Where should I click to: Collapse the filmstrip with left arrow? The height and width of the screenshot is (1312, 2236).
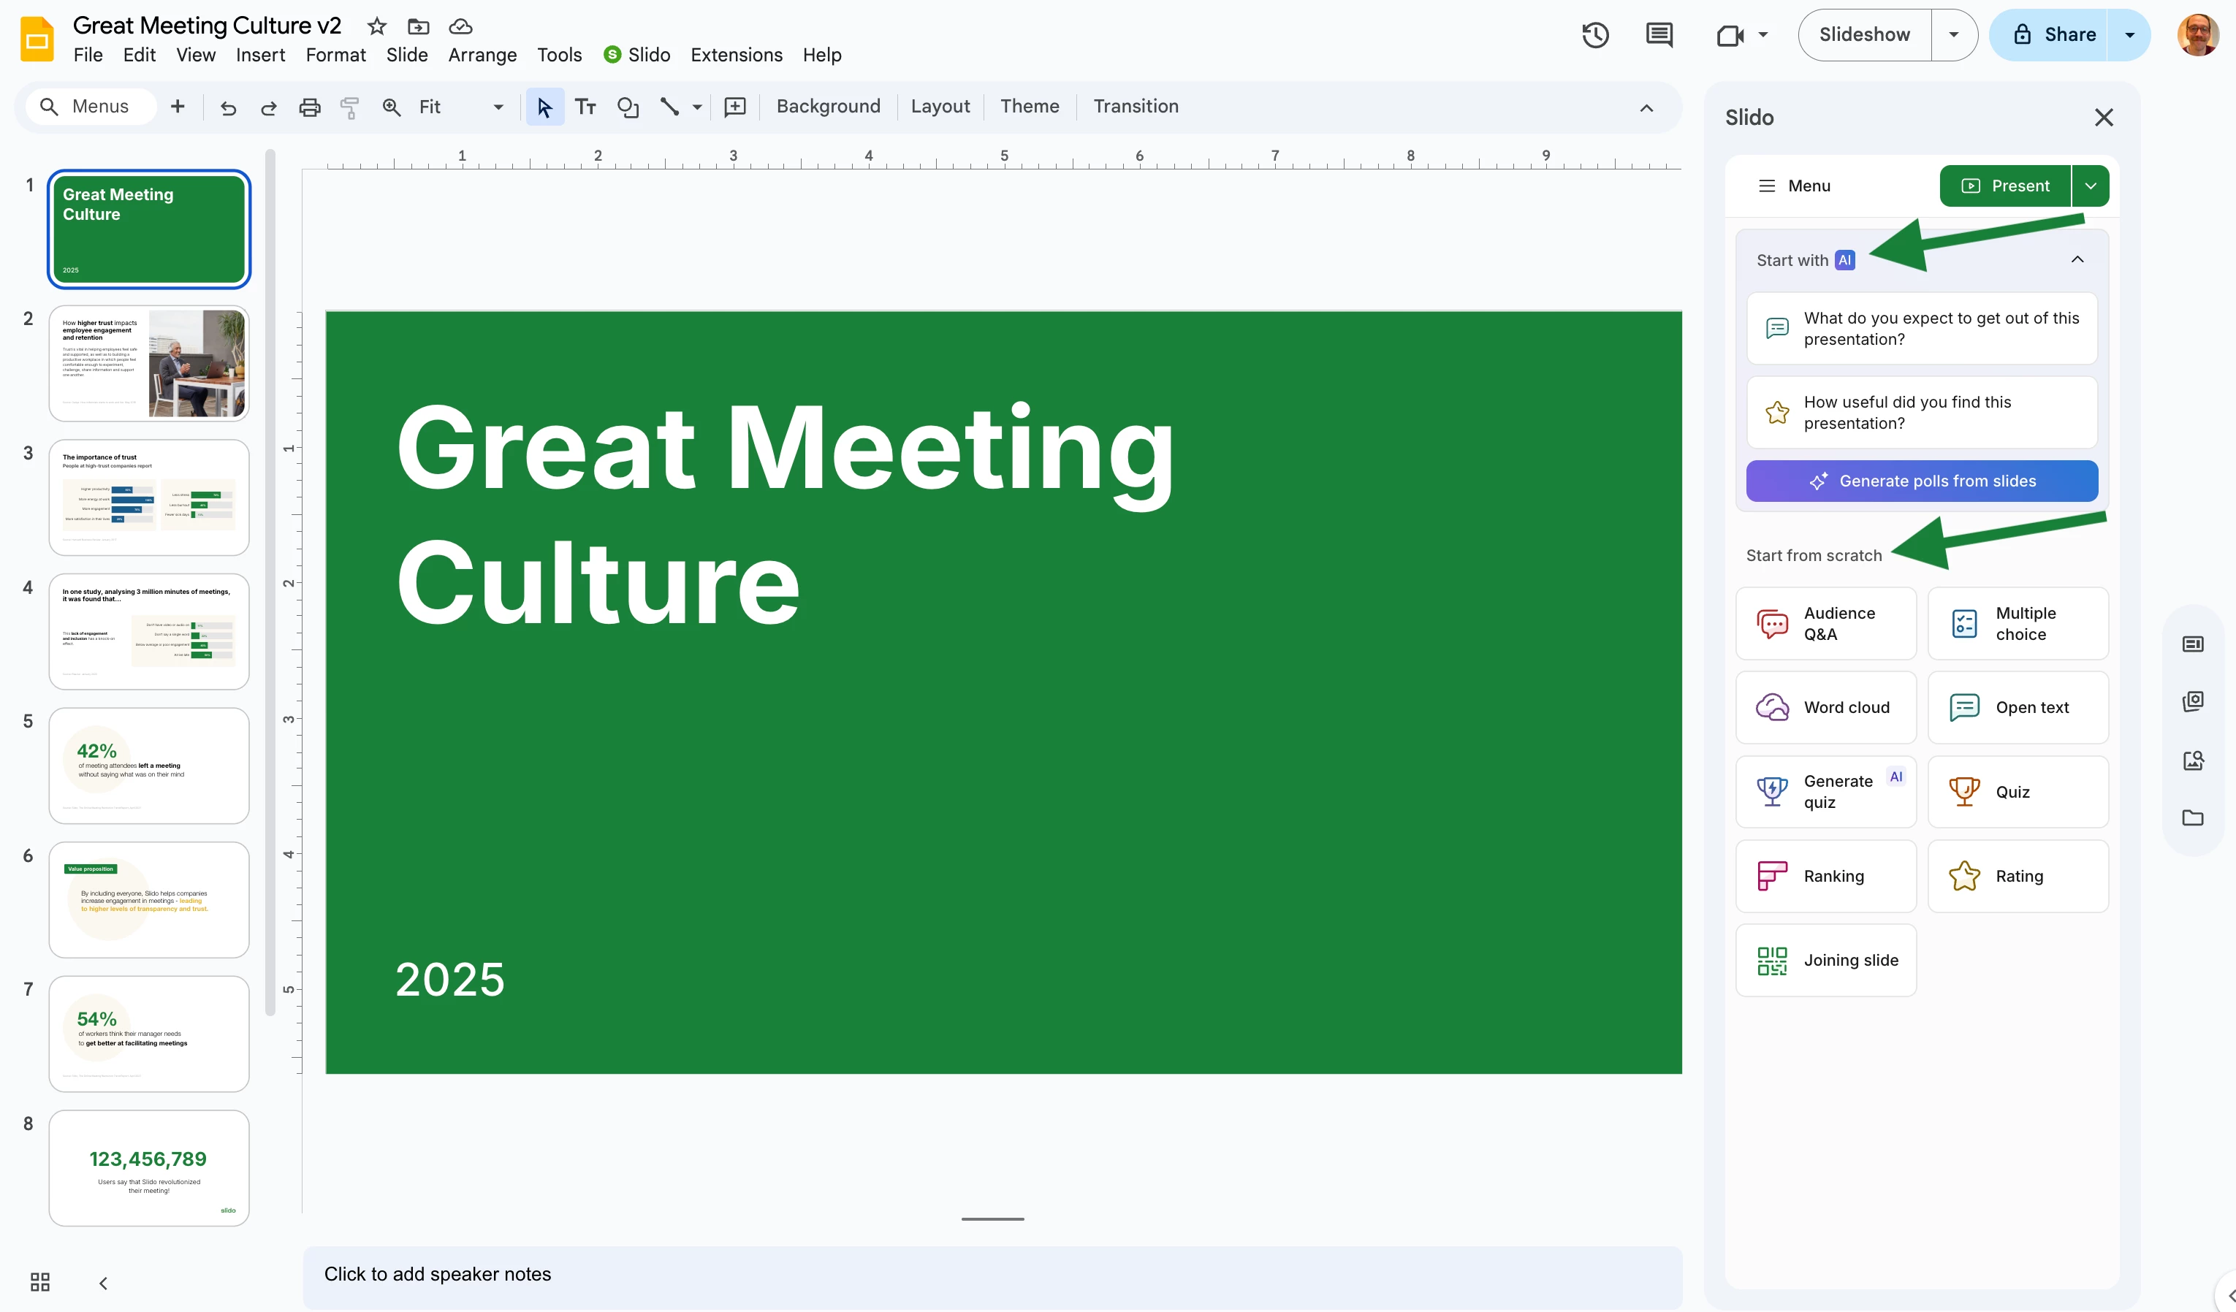click(103, 1283)
